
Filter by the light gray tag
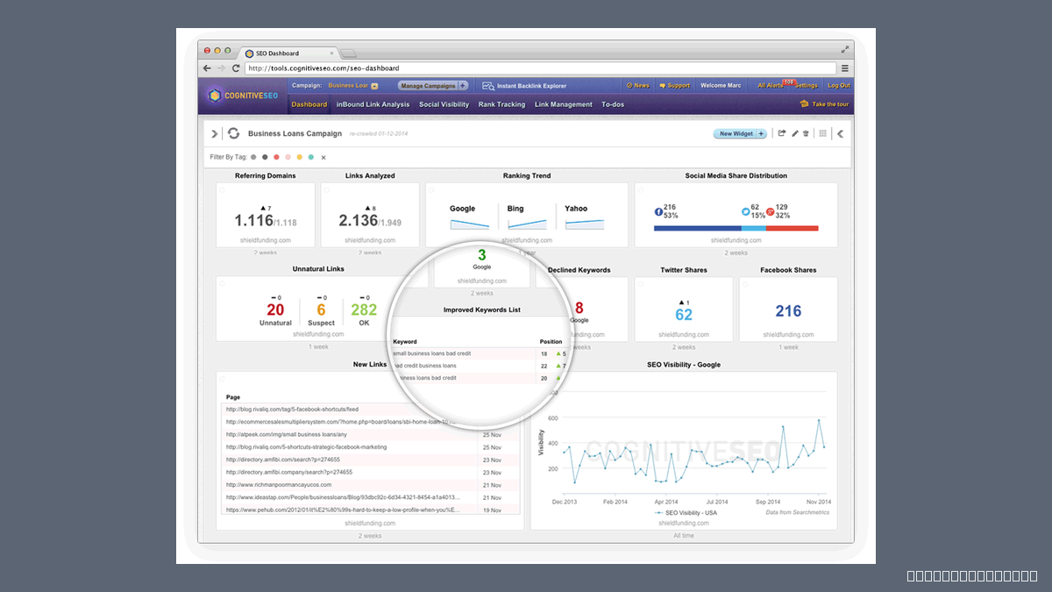tap(253, 157)
